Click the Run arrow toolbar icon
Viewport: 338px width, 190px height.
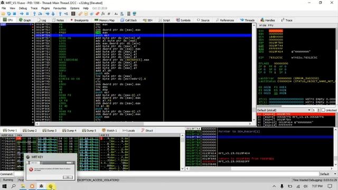(x=22, y=14)
